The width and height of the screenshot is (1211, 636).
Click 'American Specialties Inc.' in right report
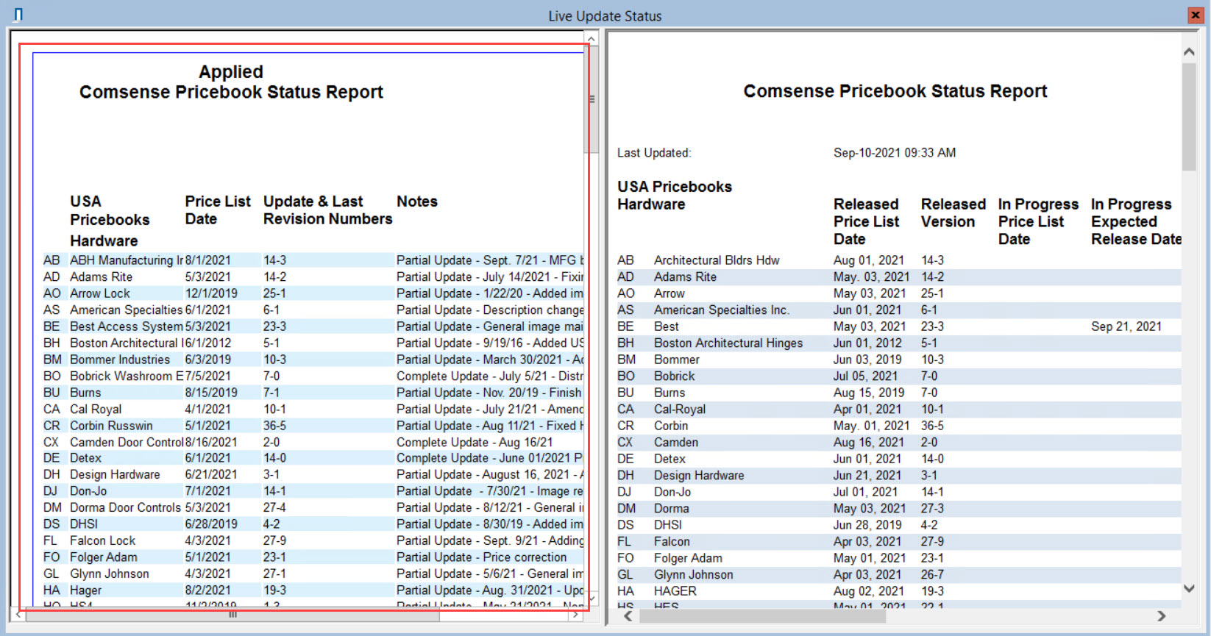point(722,310)
